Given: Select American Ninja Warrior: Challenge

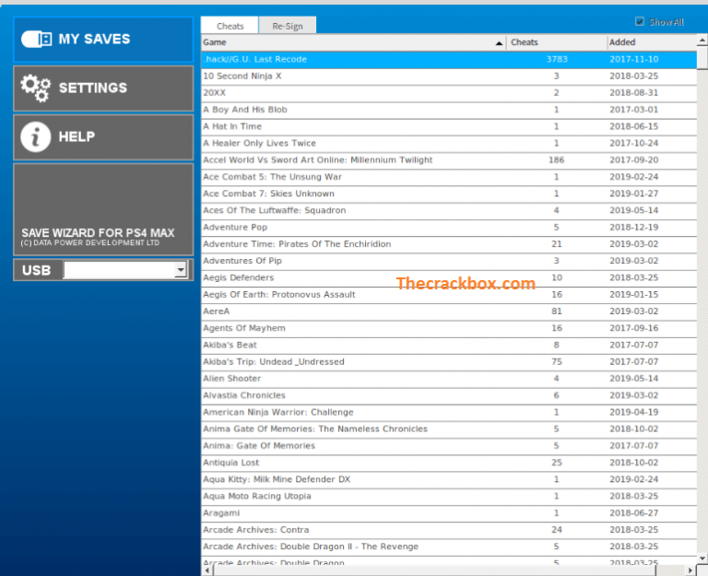Looking at the screenshot, I should tap(449, 412).
